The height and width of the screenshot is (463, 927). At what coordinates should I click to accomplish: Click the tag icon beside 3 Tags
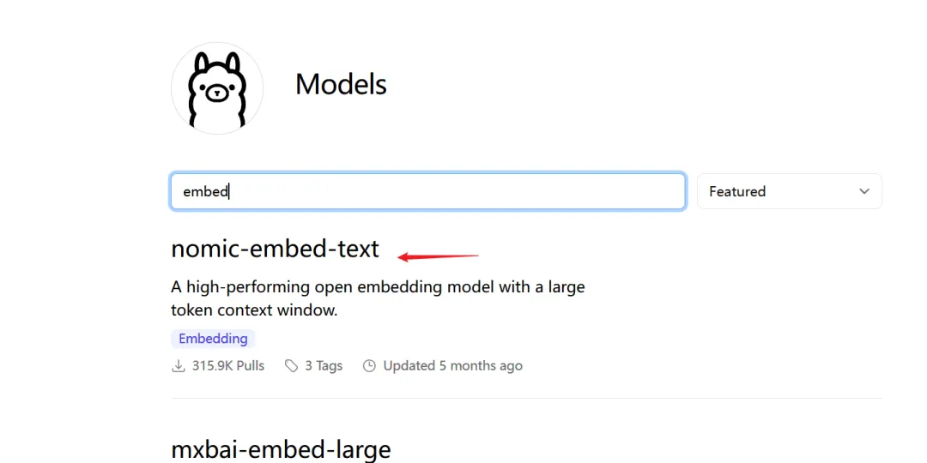292,366
